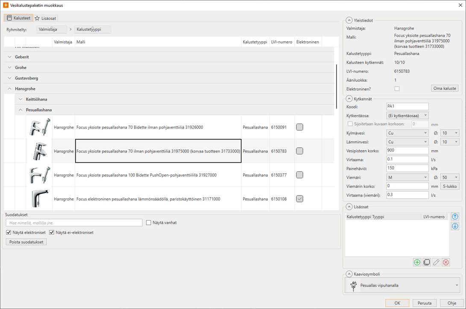Sort by LVI-numero column header
The width and height of the screenshot is (466, 309).
pos(282,42)
